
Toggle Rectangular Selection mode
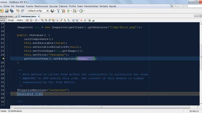pos(57,20)
